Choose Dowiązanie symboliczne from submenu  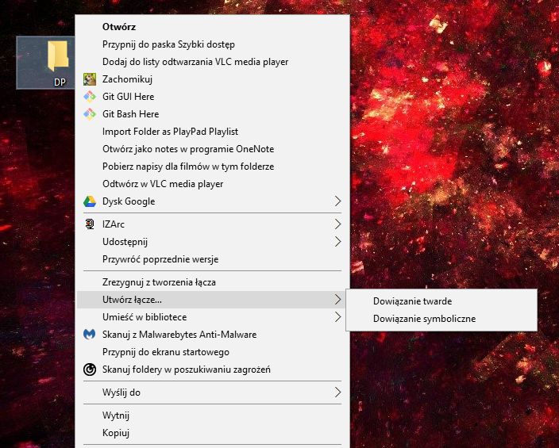click(x=424, y=319)
